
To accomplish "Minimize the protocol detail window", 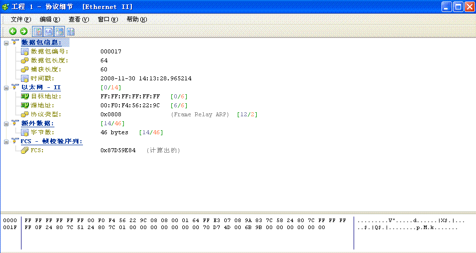I will (x=447, y=6).
